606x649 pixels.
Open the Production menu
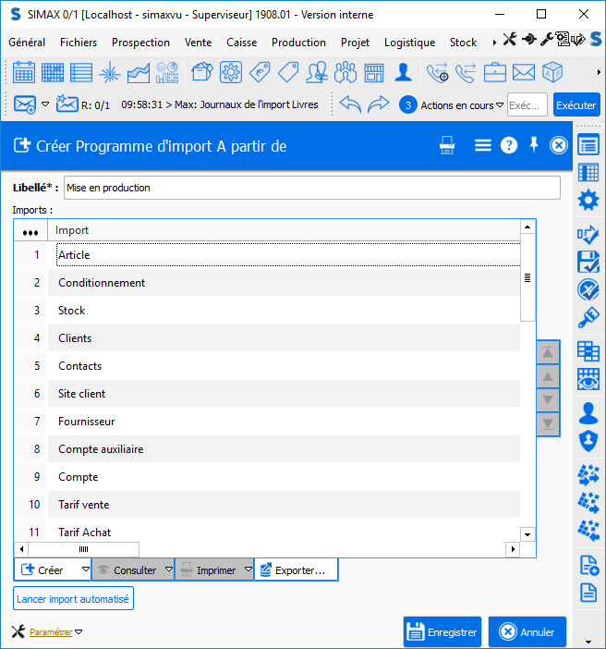pyautogui.click(x=298, y=43)
